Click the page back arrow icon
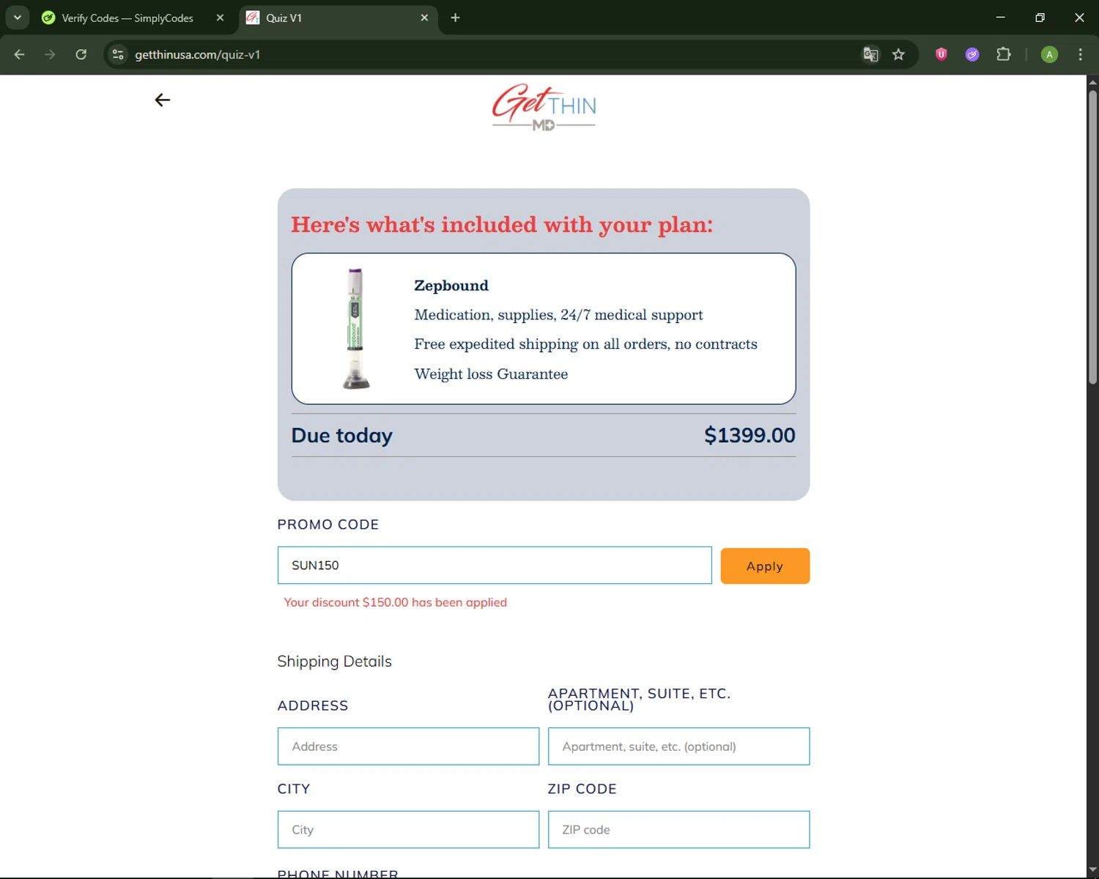1099x879 pixels. tap(163, 100)
